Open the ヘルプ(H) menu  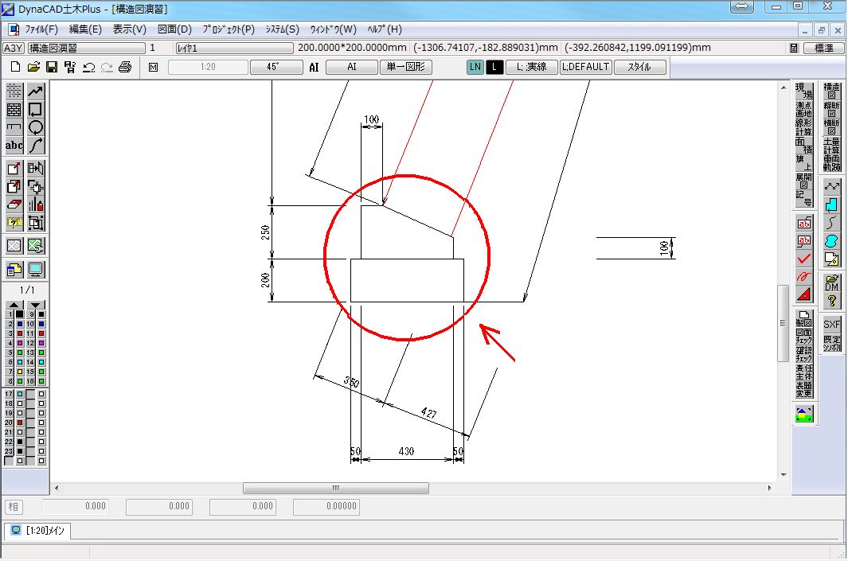[385, 29]
